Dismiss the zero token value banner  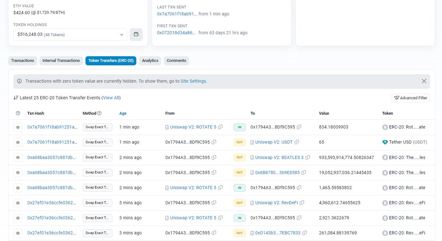click(424, 81)
